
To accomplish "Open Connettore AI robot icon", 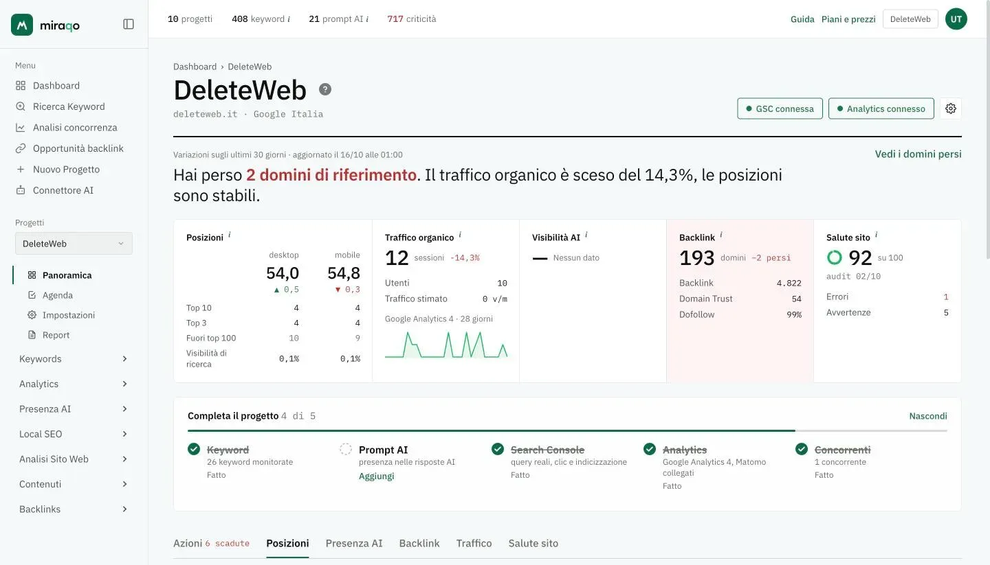I will [x=21, y=190].
